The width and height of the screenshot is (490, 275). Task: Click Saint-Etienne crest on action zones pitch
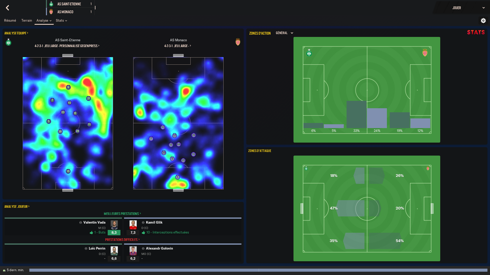(309, 53)
